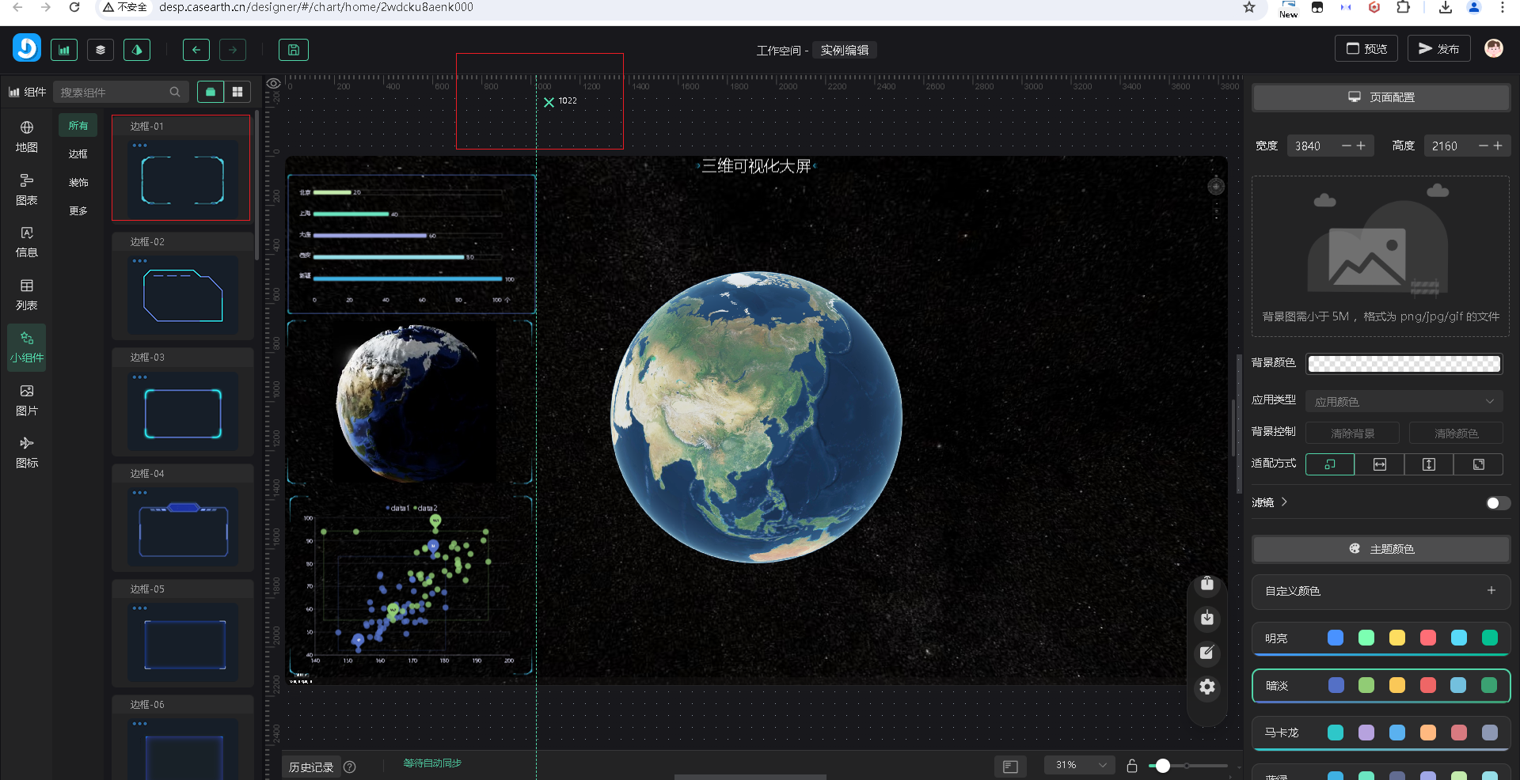The width and height of the screenshot is (1520, 780).
Task: Click the history help question icon
Action: (350, 767)
